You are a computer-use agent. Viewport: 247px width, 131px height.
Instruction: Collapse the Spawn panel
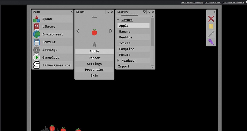tap(108, 12)
